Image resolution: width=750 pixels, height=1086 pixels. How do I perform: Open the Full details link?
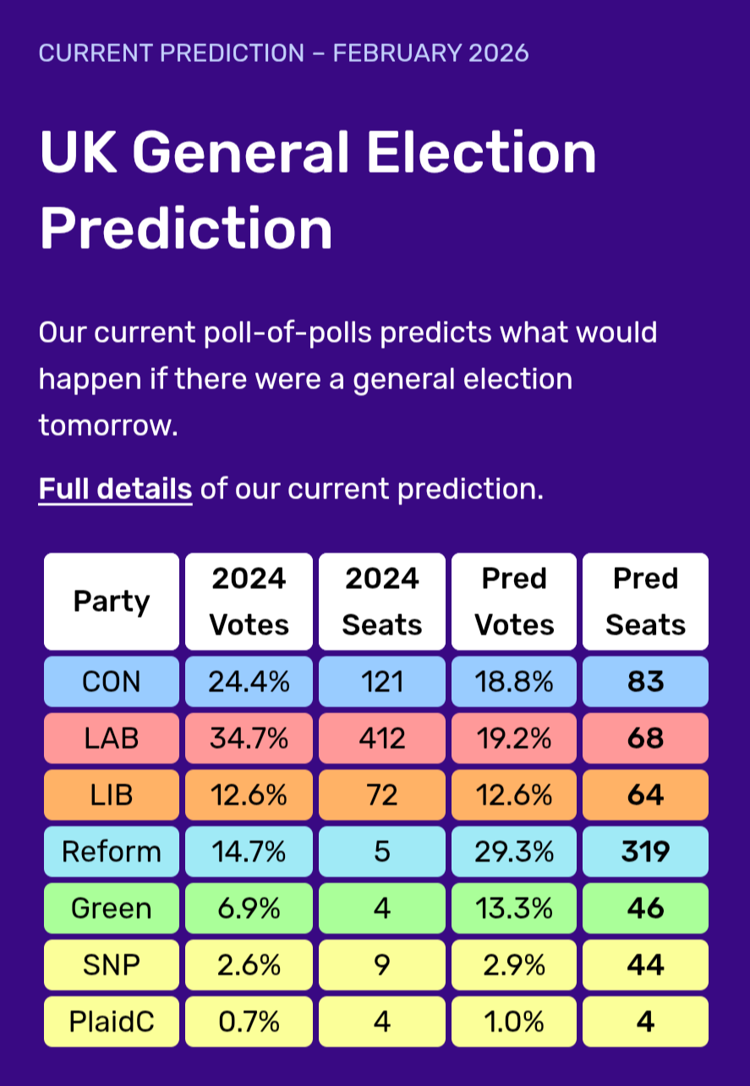click(x=115, y=489)
